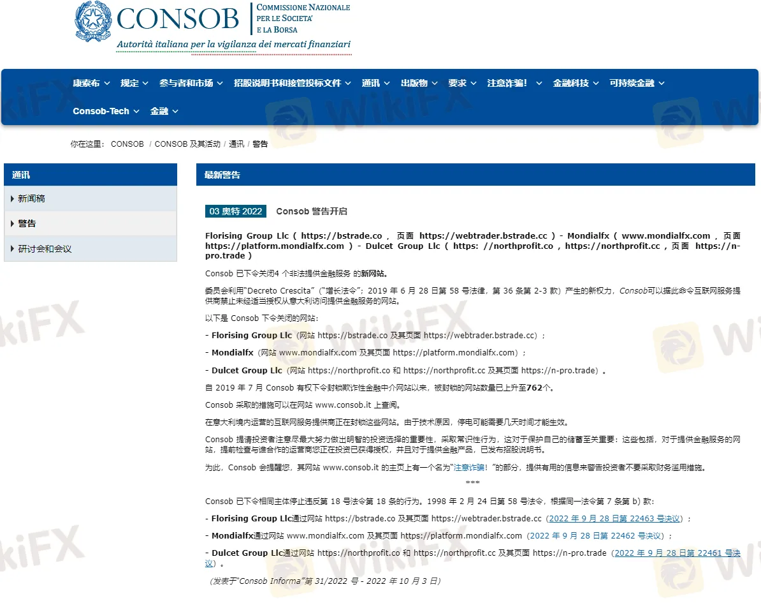Click the 通讯 sidebar header
This screenshot has height=603, width=761.
click(91, 174)
